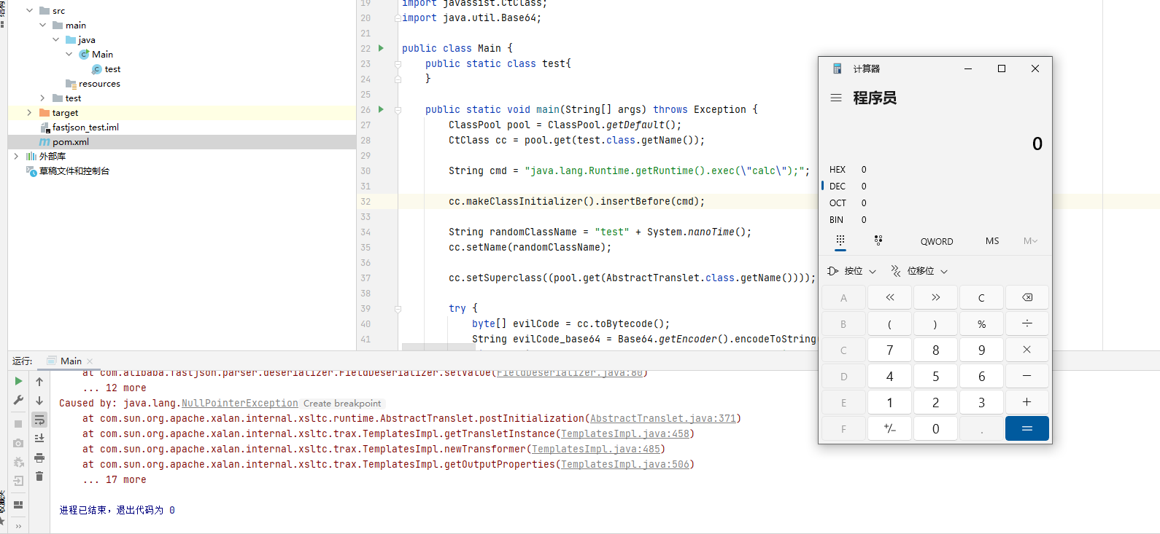Open NullPointerException link in console

point(239,403)
